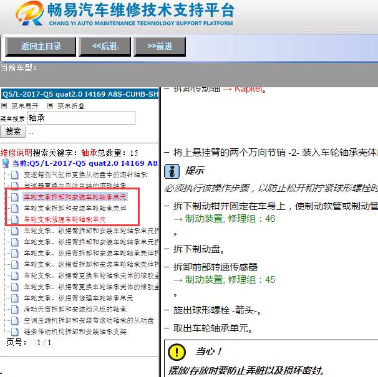Click the 提示 heading text
The image size is (378, 377).
pyautogui.click(x=195, y=171)
